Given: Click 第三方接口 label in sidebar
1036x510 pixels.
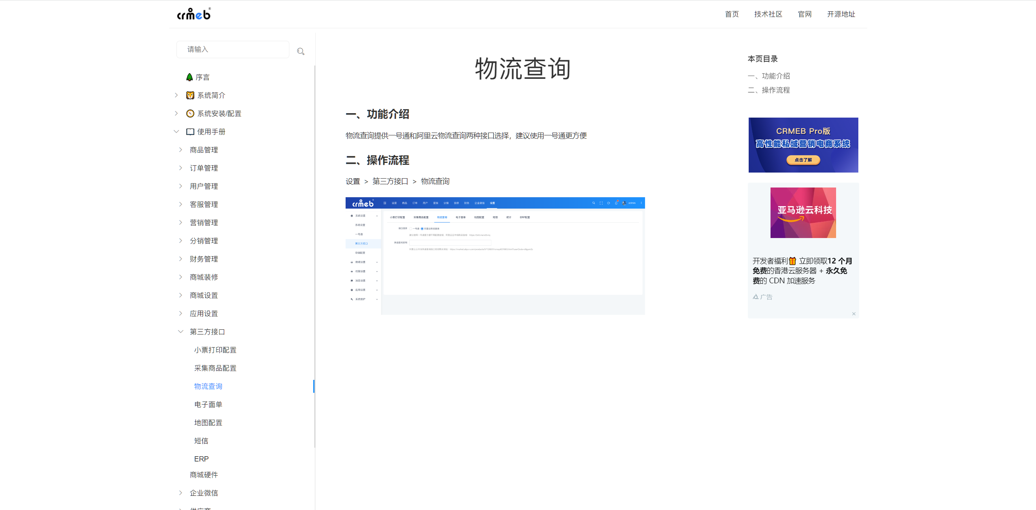Looking at the screenshot, I should point(208,332).
